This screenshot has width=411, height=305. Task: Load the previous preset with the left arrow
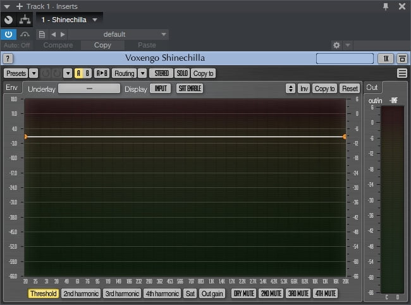point(54,34)
